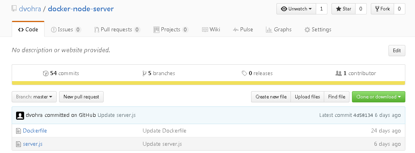The width and height of the screenshot is (415, 153).
Task: Click 6 days ago in server.js row
Action: (x=387, y=144)
